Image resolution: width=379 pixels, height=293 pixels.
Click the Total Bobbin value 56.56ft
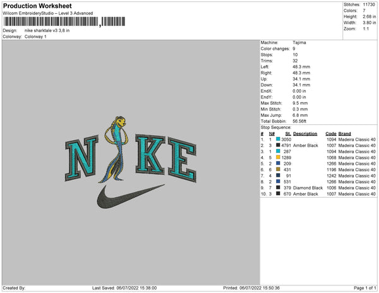[299, 121]
